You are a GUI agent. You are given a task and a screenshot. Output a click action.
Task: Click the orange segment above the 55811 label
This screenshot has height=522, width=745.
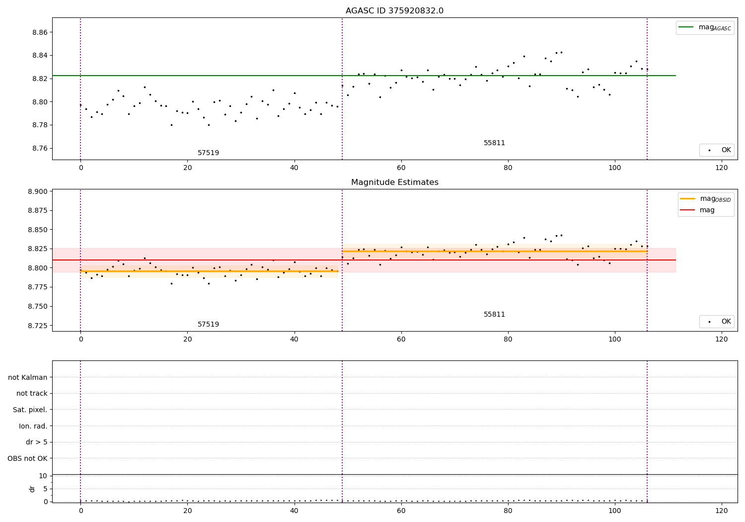(495, 252)
